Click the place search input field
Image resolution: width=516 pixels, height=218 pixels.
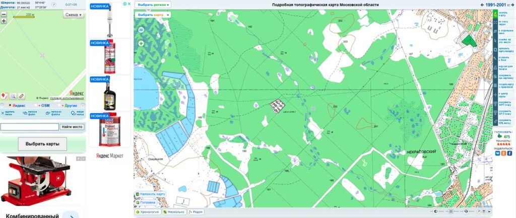point(30,127)
